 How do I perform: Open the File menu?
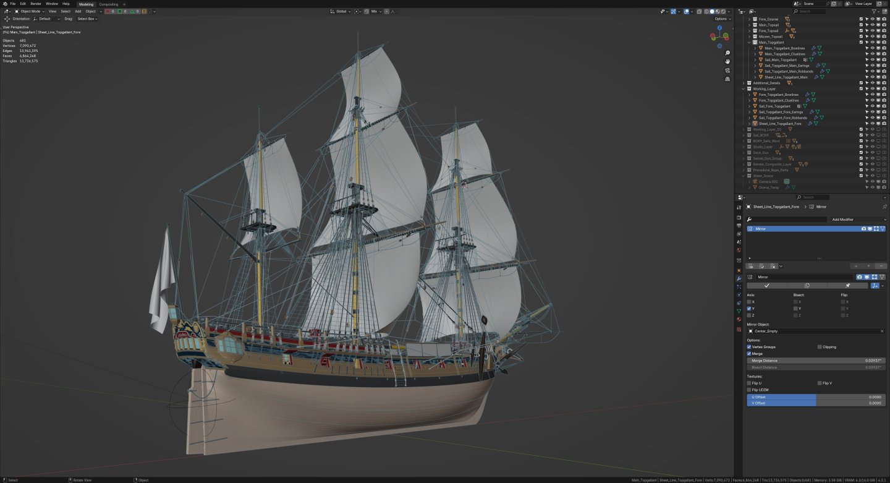pyautogui.click(x=13, y=4)
